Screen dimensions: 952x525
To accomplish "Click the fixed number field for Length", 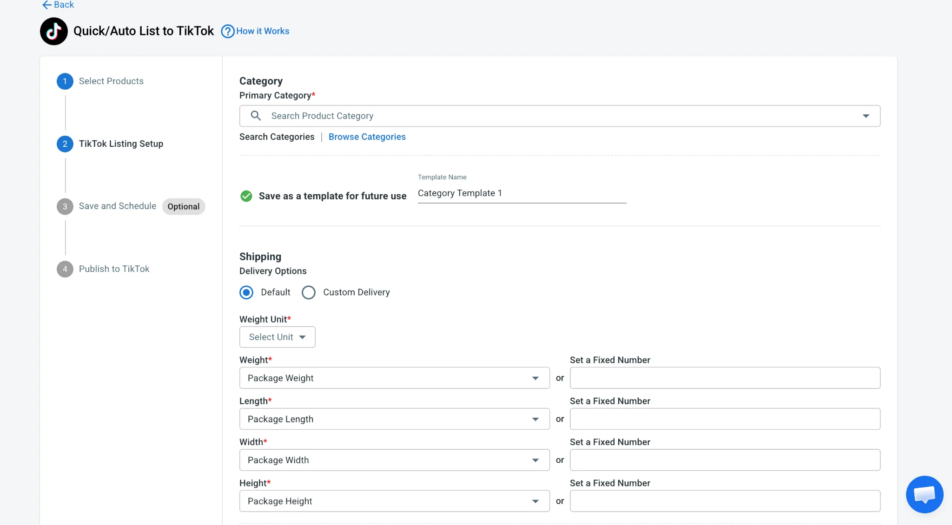I will pos(725,419).
